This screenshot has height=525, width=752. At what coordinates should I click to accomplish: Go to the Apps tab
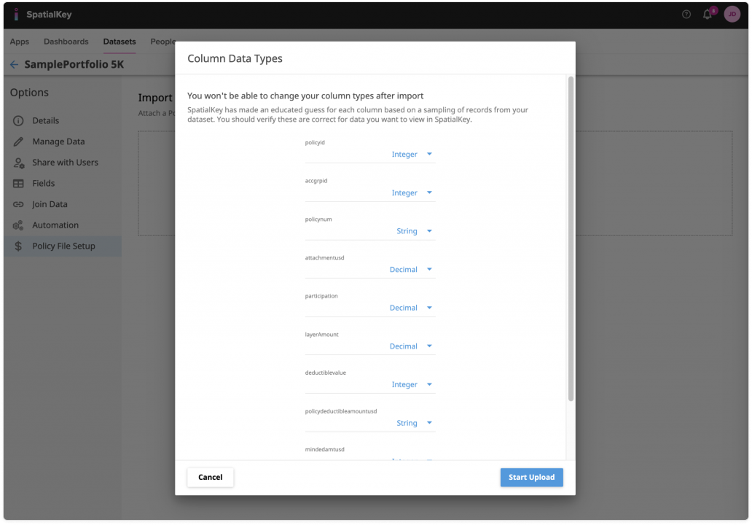click(x=20, y=42)
